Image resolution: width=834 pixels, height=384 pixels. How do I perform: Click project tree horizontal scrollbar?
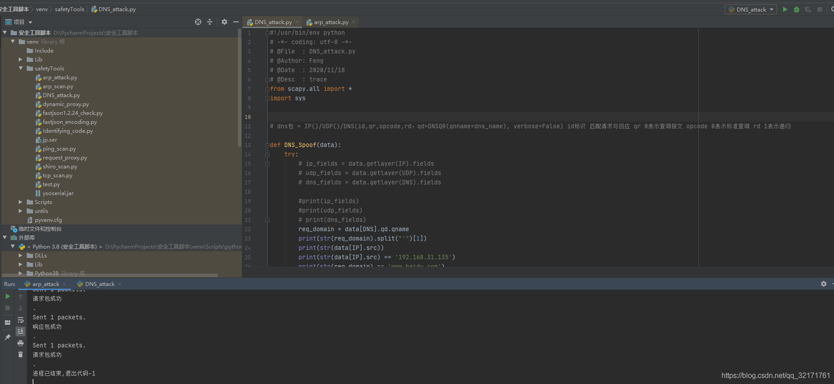(x=110, y=275)
